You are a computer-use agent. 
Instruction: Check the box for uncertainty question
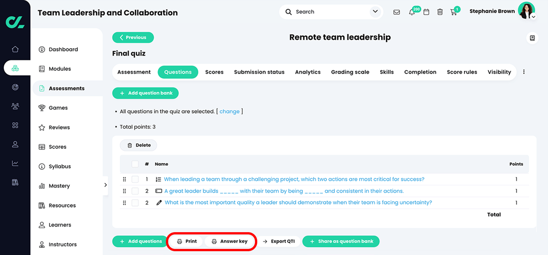click(x=135, y=203)
